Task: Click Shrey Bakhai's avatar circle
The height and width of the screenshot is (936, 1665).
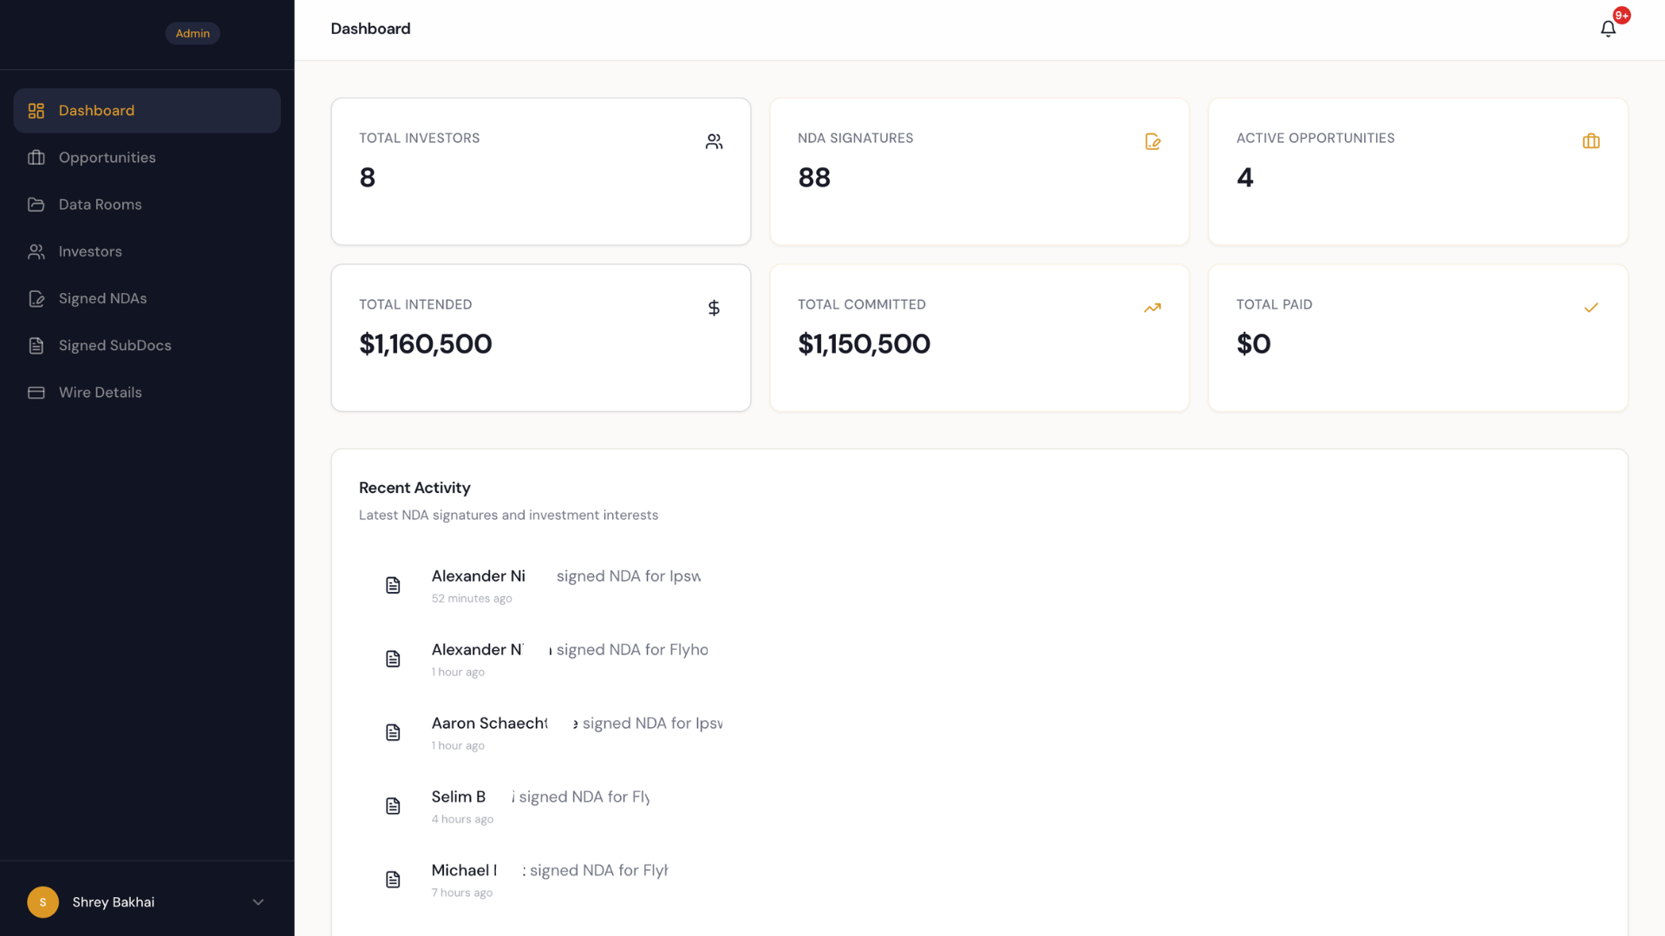Action: coord(42,902)
